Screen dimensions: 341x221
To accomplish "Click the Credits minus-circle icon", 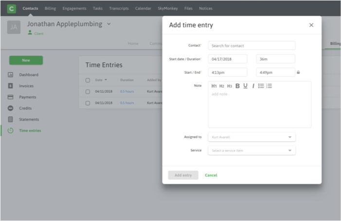I will tap(10, 108).
